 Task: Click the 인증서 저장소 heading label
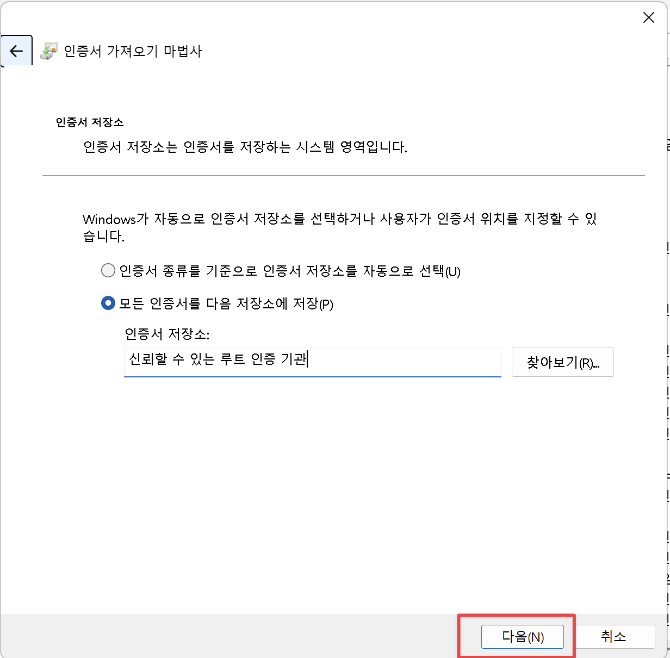coord(89,122)
